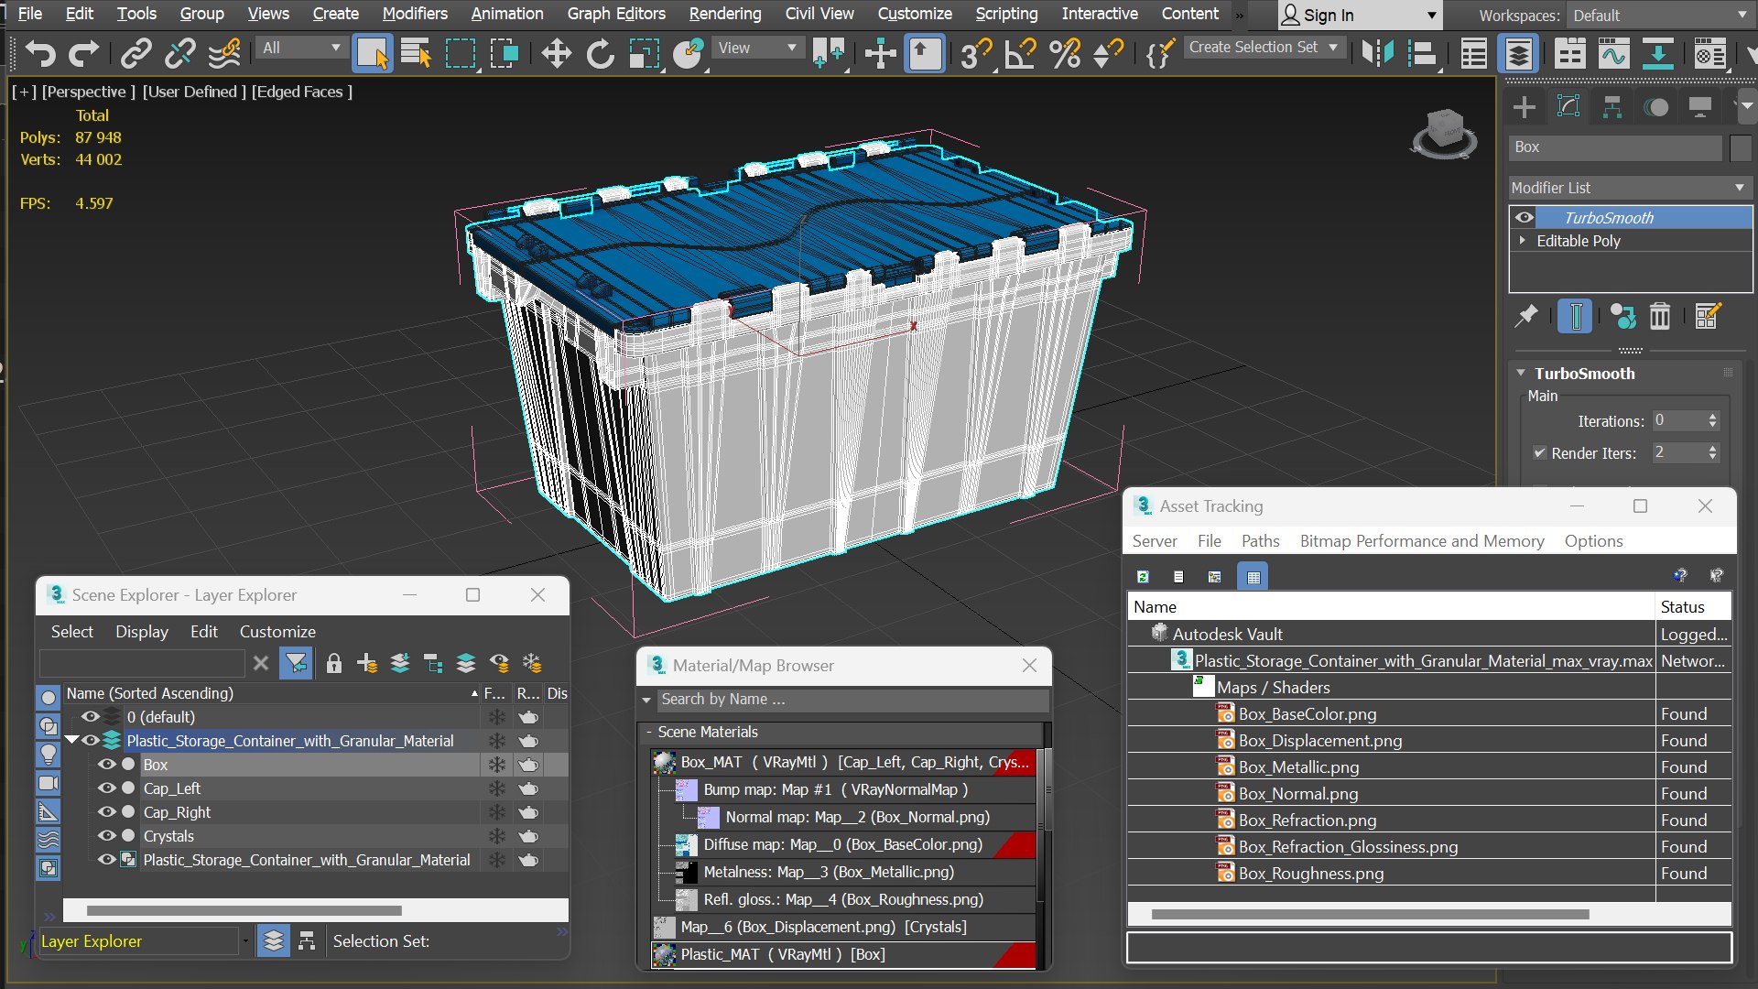1758x989 pixels.
Task: Toggle Render Iters checkbox
Action: tap(1539, 452)
